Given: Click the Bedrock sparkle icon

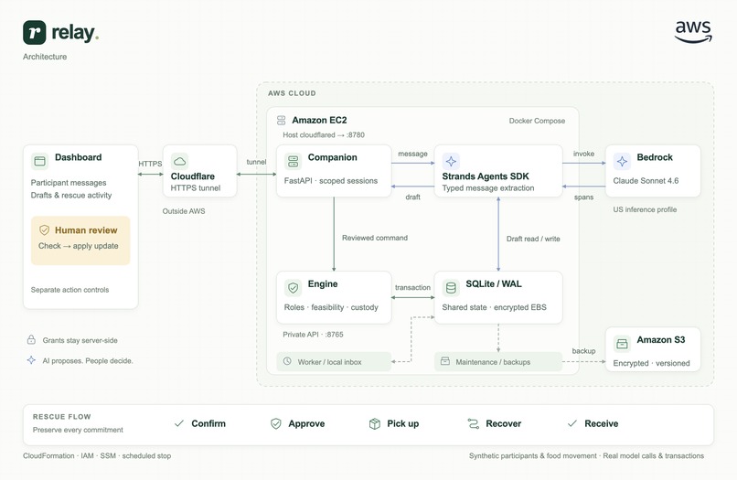Looking at the screenshot, I should [x=622, y=161].
